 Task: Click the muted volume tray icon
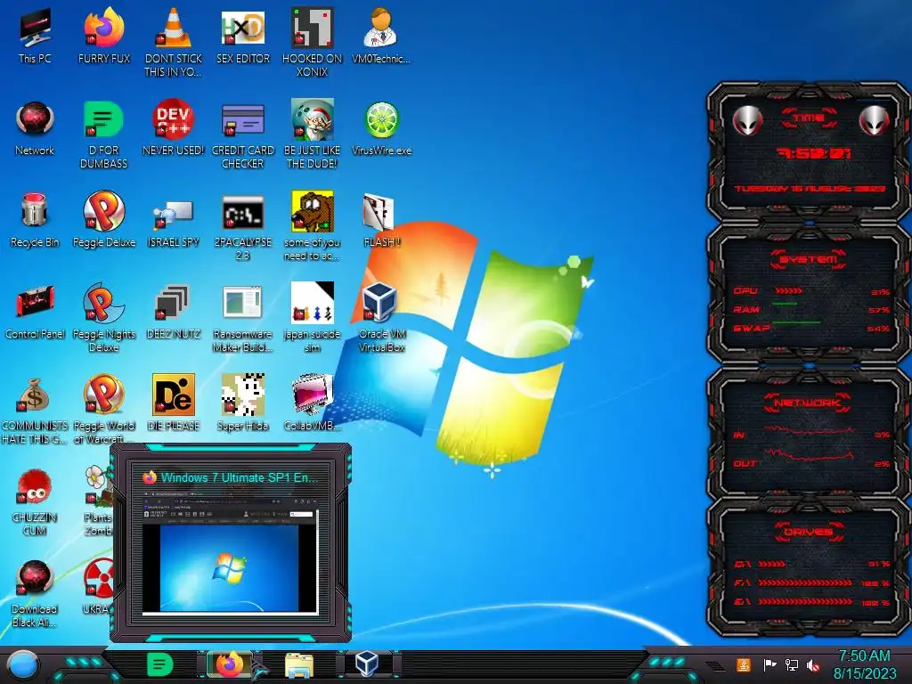(x=813, y=665)
